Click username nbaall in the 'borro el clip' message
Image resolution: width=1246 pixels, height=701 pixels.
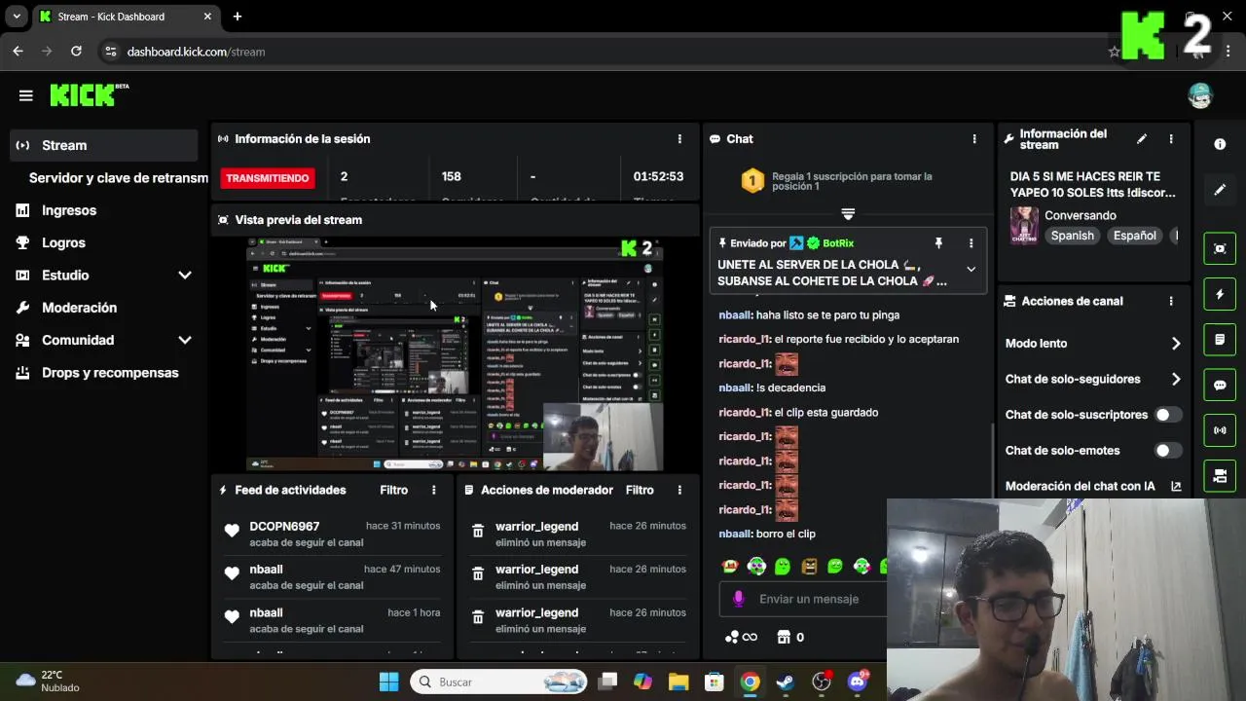tap(735, 535)
